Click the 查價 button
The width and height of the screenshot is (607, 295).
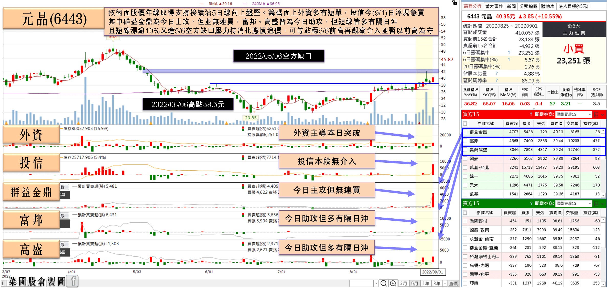tap(453, 283)
